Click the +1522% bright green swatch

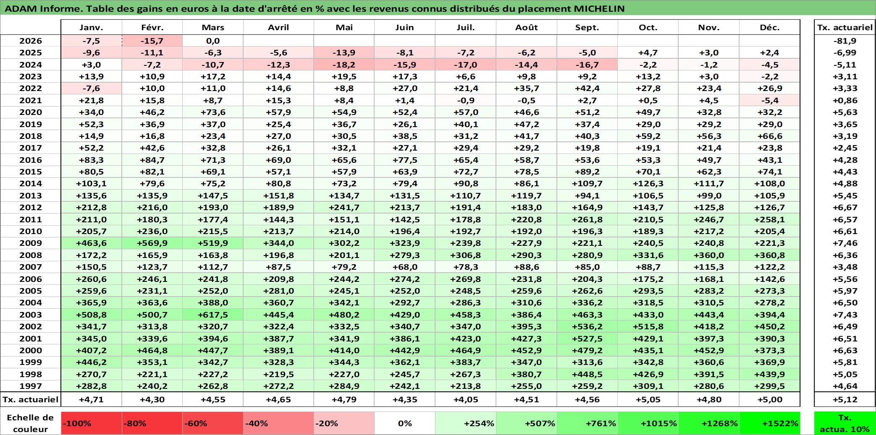pos(770,423)
